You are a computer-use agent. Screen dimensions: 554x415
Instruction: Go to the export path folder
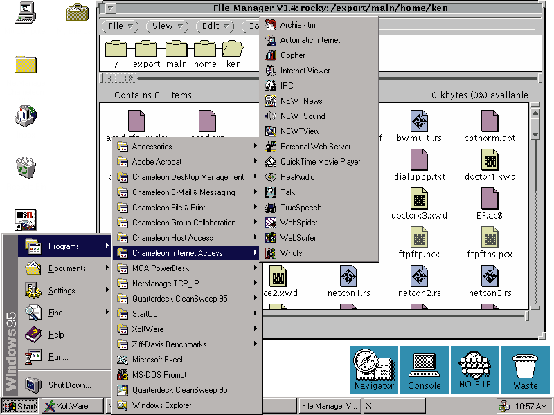[x=146, y=54]
